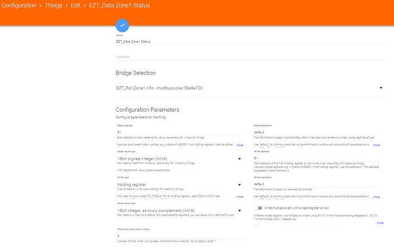The height and width of the screenshot is (248, 394).
Task: Expand the Write value type dropdown
Action: (237, 210)
